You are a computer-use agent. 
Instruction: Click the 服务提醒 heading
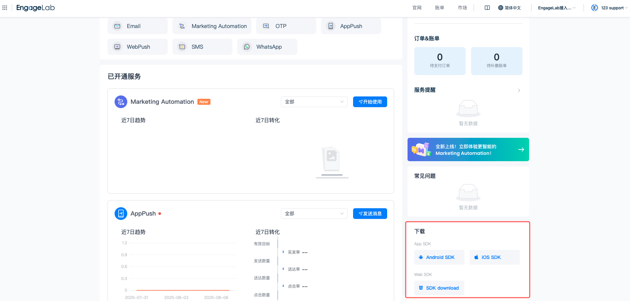coord(425,90)
